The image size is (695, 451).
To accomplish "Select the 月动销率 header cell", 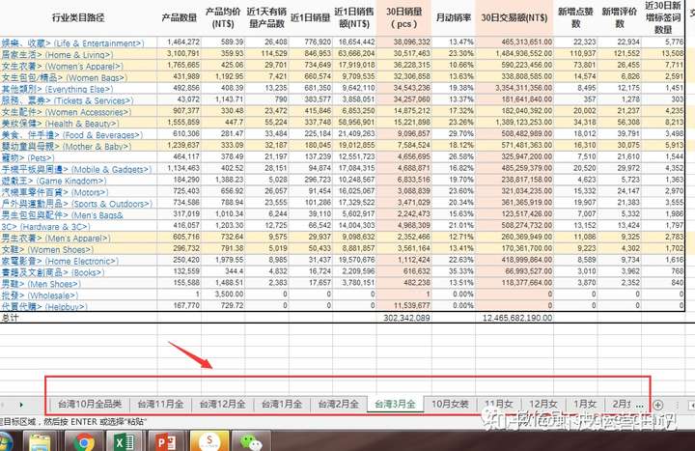I will pyautogui.click(x=454, y=17).
